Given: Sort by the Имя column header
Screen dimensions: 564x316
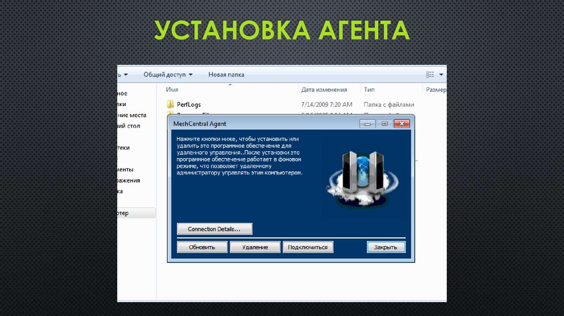Looking at the screenshot, I should click(x=172, y=90).
